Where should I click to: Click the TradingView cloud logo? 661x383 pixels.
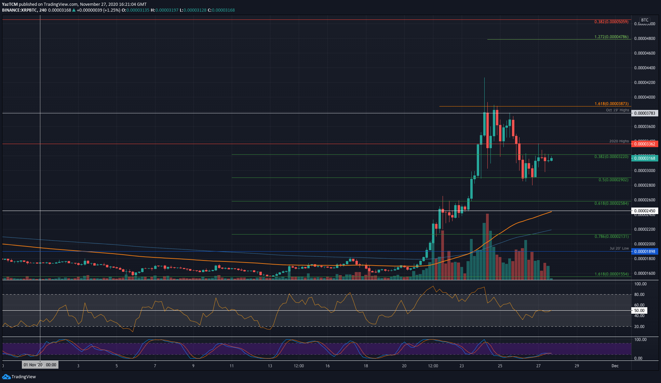(6, 377)
